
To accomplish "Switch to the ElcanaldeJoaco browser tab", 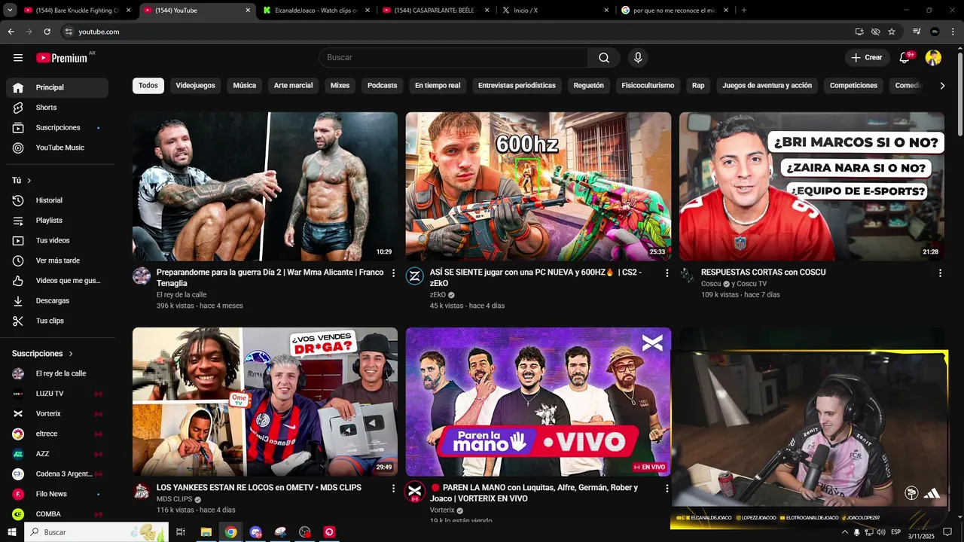I will click(316, 11).
